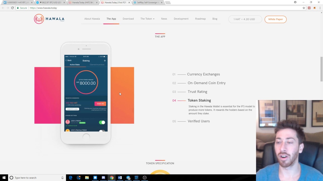Bookmark this page with the star icon
Screen dimensions: 323x181
click(x=304, y=8)
